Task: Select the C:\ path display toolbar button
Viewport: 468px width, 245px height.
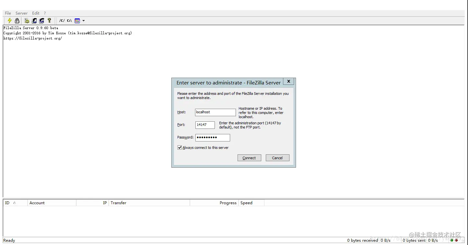Action: tap(69, 21)
